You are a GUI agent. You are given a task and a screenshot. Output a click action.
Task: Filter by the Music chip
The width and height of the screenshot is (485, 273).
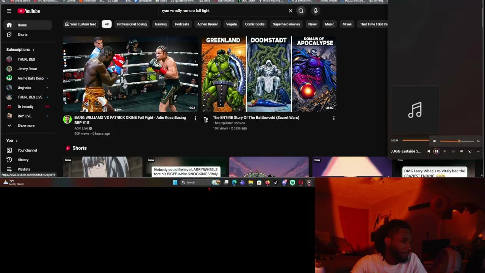point(330,24)
